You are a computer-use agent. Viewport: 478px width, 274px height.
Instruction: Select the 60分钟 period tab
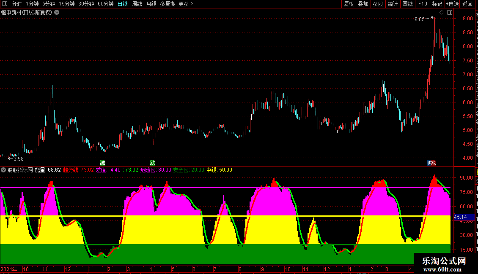coord(106,4)
